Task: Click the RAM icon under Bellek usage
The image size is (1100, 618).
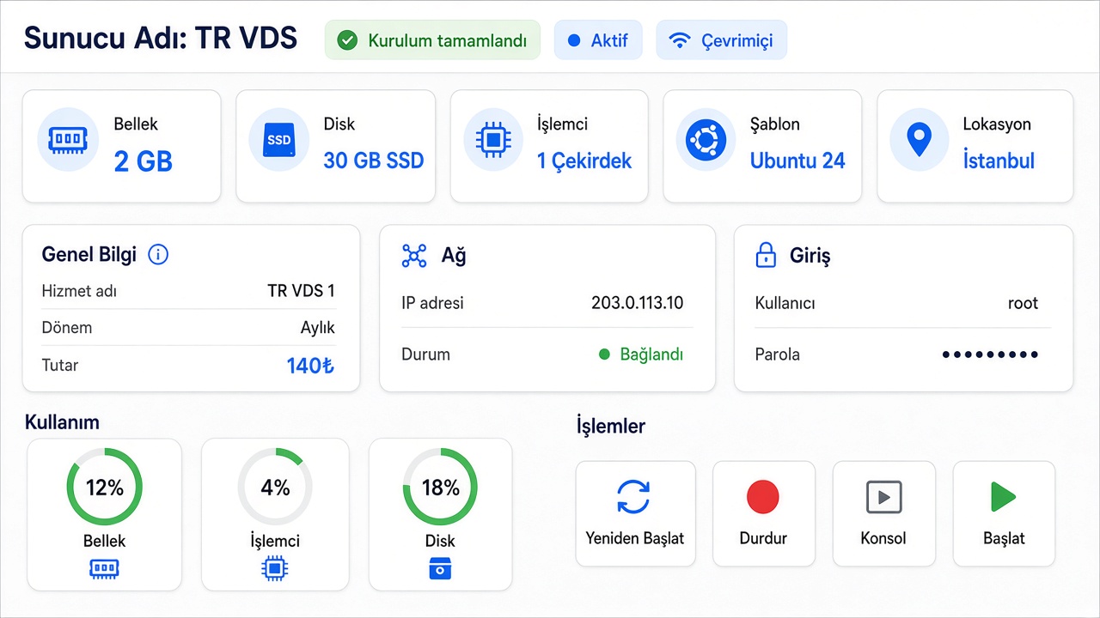Action: (x=104, y=568)
